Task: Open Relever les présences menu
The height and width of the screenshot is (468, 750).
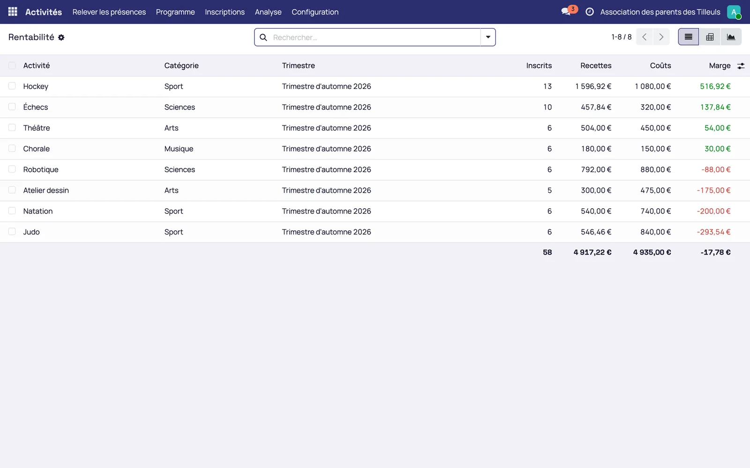Action: tap(109, 12)
